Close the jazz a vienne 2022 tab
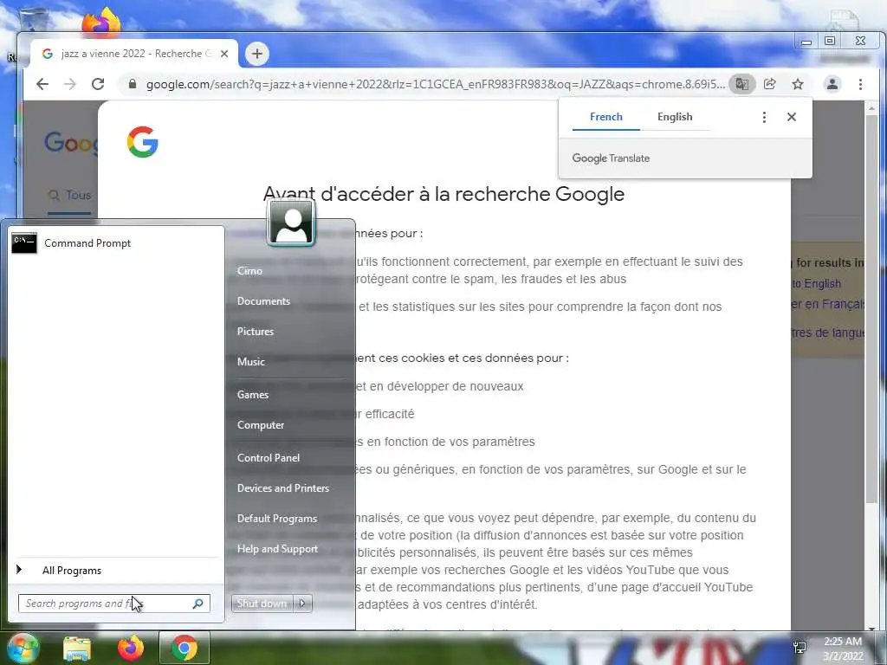 [x=224, y=54]
